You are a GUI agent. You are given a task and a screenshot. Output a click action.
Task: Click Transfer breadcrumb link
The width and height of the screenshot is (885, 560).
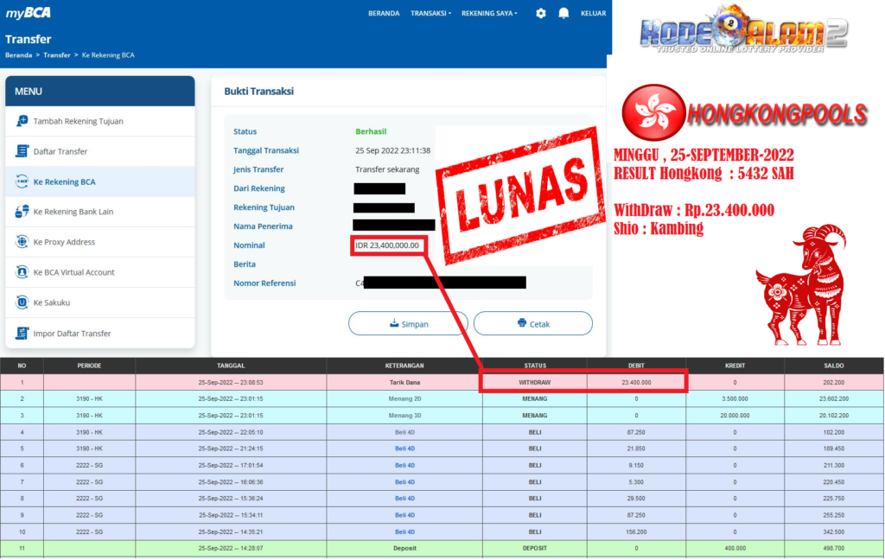[x=57, y=54]
